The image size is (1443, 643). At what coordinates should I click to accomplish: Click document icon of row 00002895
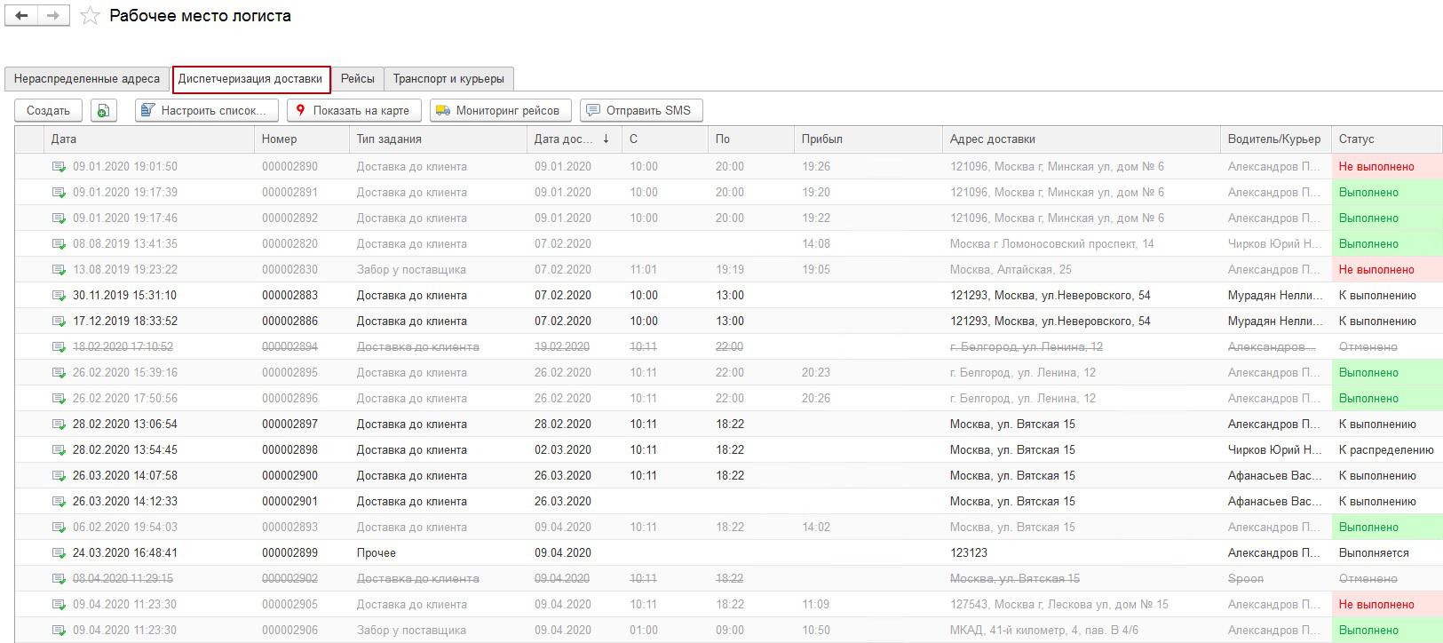[x=59, y=373]
